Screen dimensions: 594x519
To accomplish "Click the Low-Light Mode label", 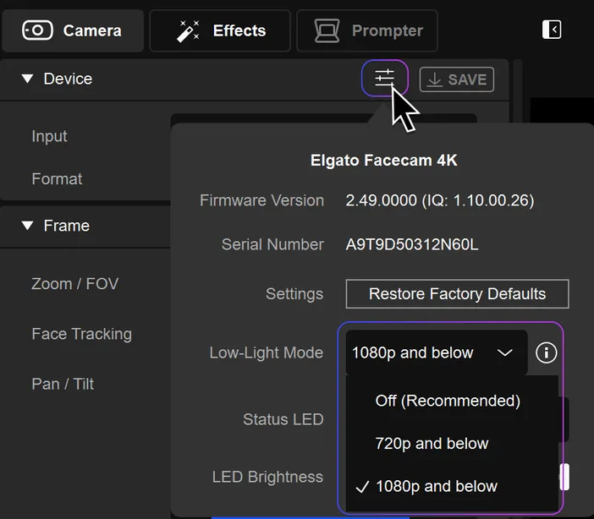I will [x=267, y=352].
